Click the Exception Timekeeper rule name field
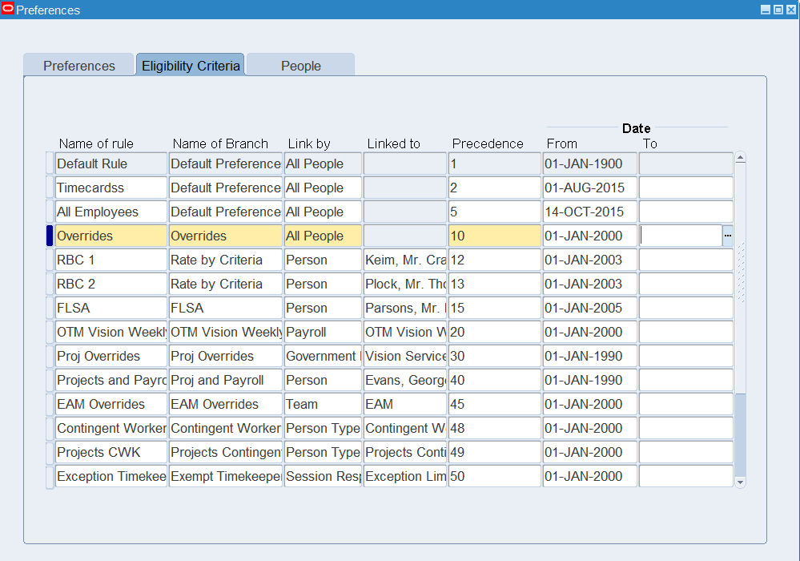 111,476
